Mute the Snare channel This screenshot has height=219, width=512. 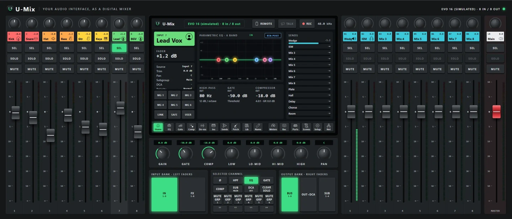[32, 69]
